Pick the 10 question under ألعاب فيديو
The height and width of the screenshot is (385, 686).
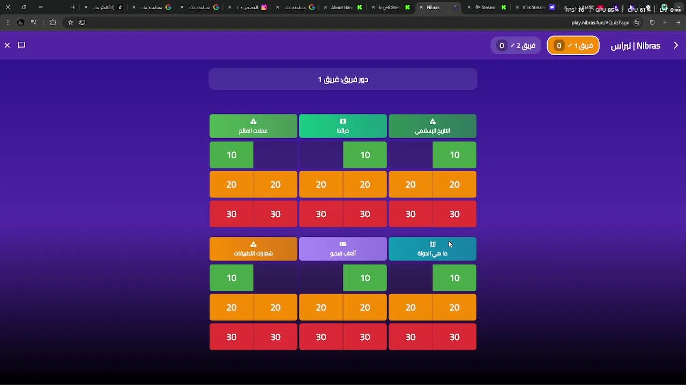point(365,278)
